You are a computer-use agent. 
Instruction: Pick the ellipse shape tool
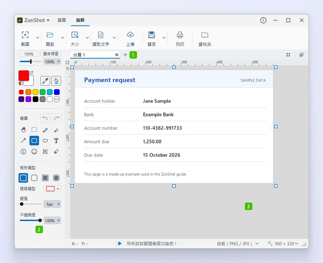pos(45,141)
